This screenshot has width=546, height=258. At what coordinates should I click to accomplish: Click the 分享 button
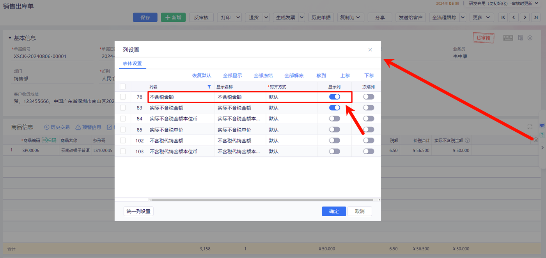pyautogui.click(x=380, y=18)
